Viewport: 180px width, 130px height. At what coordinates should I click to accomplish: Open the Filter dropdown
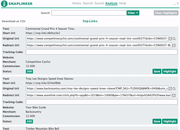tap(133, 13)
